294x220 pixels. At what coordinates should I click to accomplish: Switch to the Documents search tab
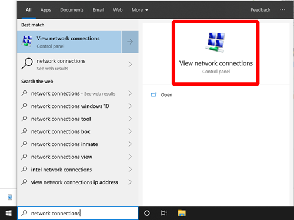[72, 10]
